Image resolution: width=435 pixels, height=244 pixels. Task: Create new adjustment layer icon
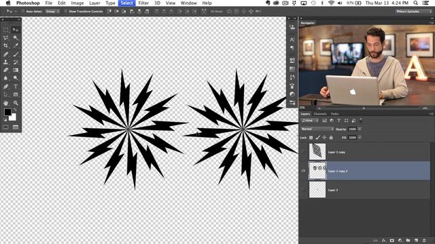coord(400,241)
